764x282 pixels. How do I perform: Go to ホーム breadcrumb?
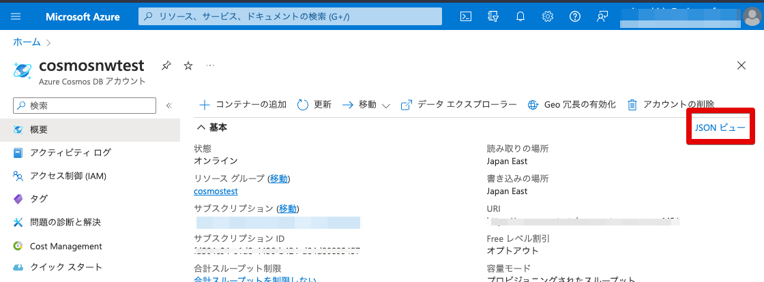[x=27, y=42]
